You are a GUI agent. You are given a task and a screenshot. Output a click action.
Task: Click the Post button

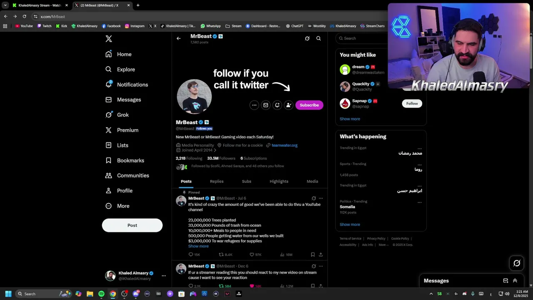pos(132,225)
